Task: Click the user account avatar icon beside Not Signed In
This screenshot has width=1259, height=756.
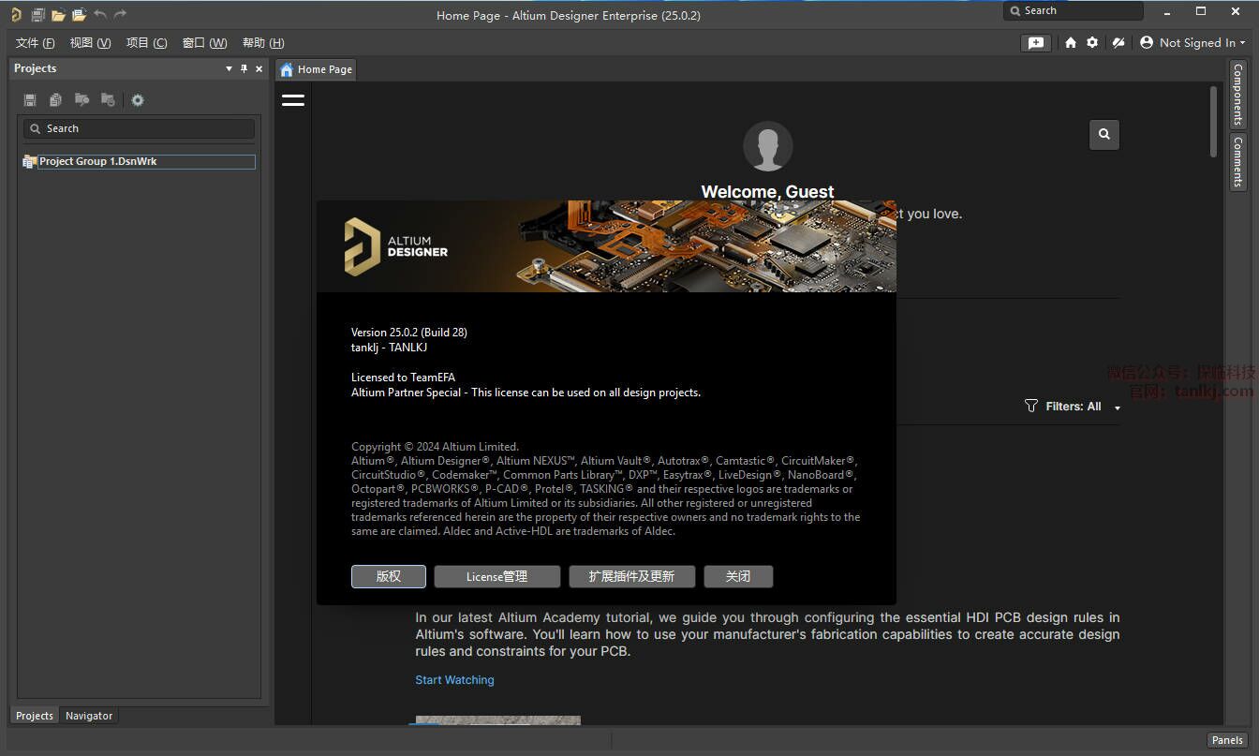Action: click(1147, 43)
